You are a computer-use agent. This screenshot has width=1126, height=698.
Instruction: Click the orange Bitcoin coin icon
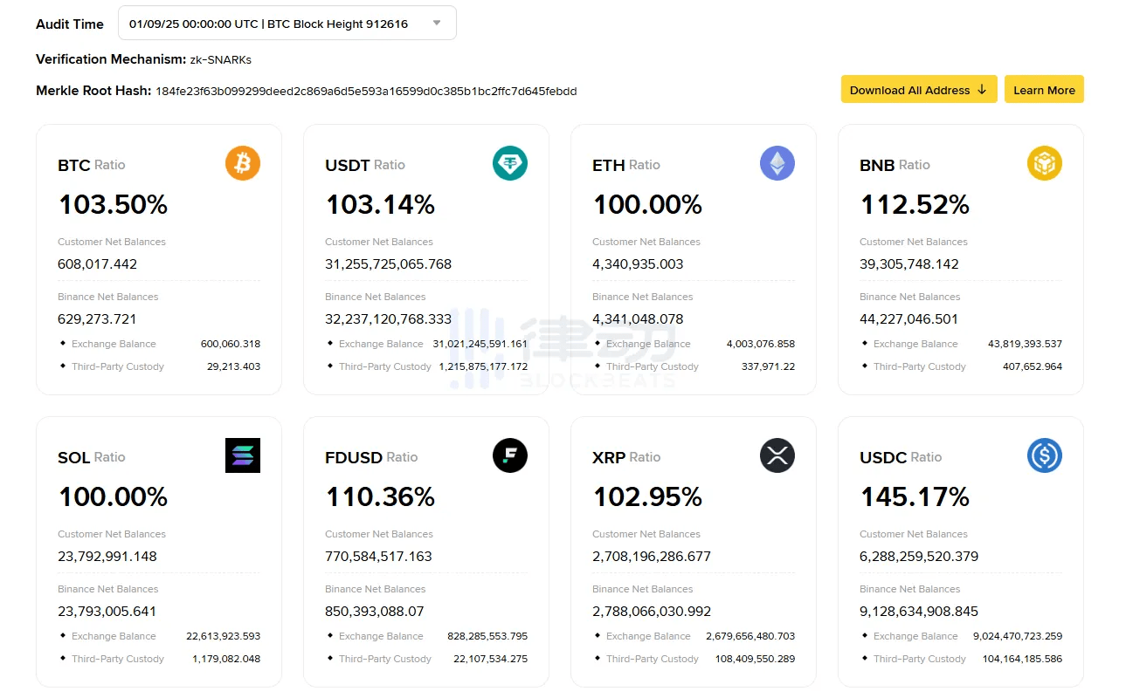[243, 163]
